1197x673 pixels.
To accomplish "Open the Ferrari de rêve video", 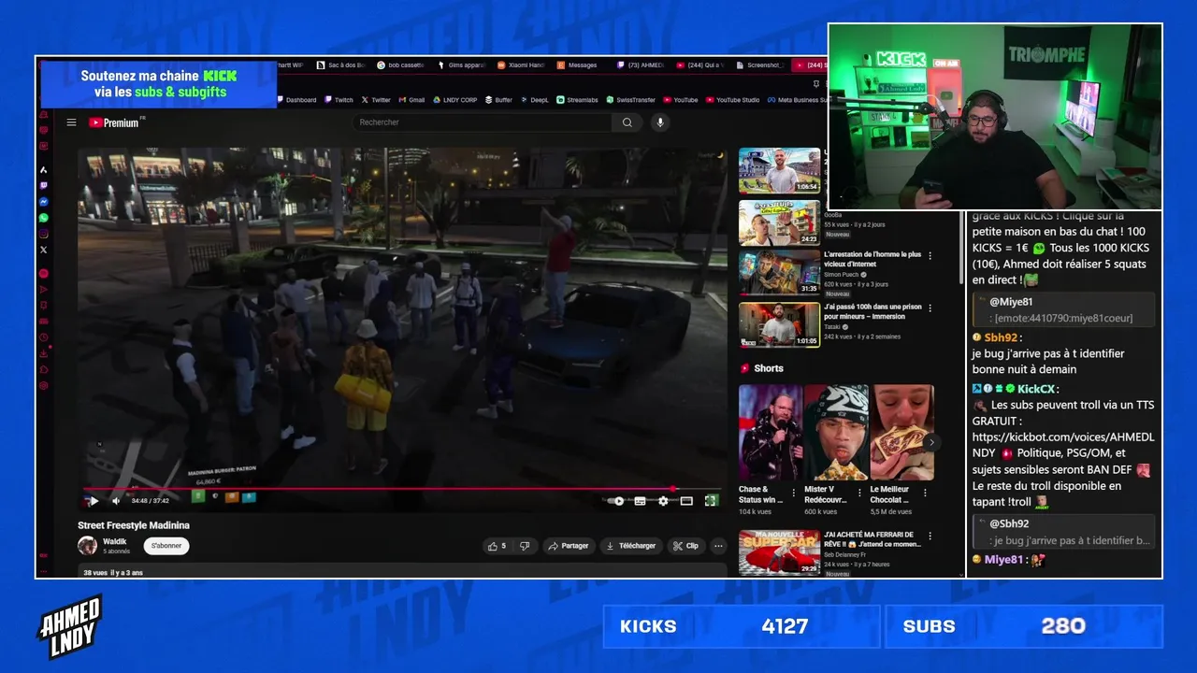I will [x=779, y=552].
